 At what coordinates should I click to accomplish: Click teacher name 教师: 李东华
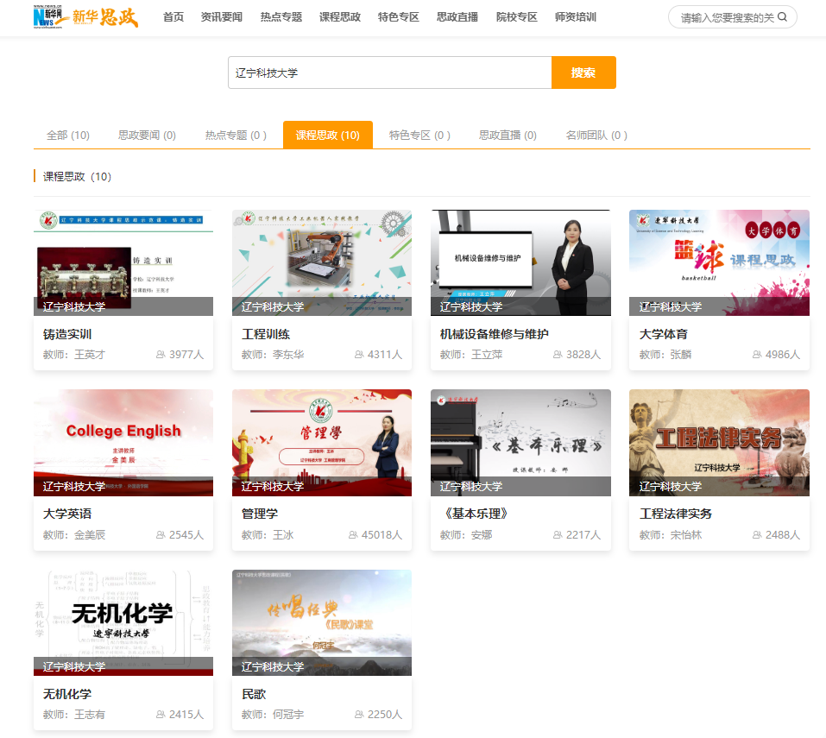tap(273, 355)
